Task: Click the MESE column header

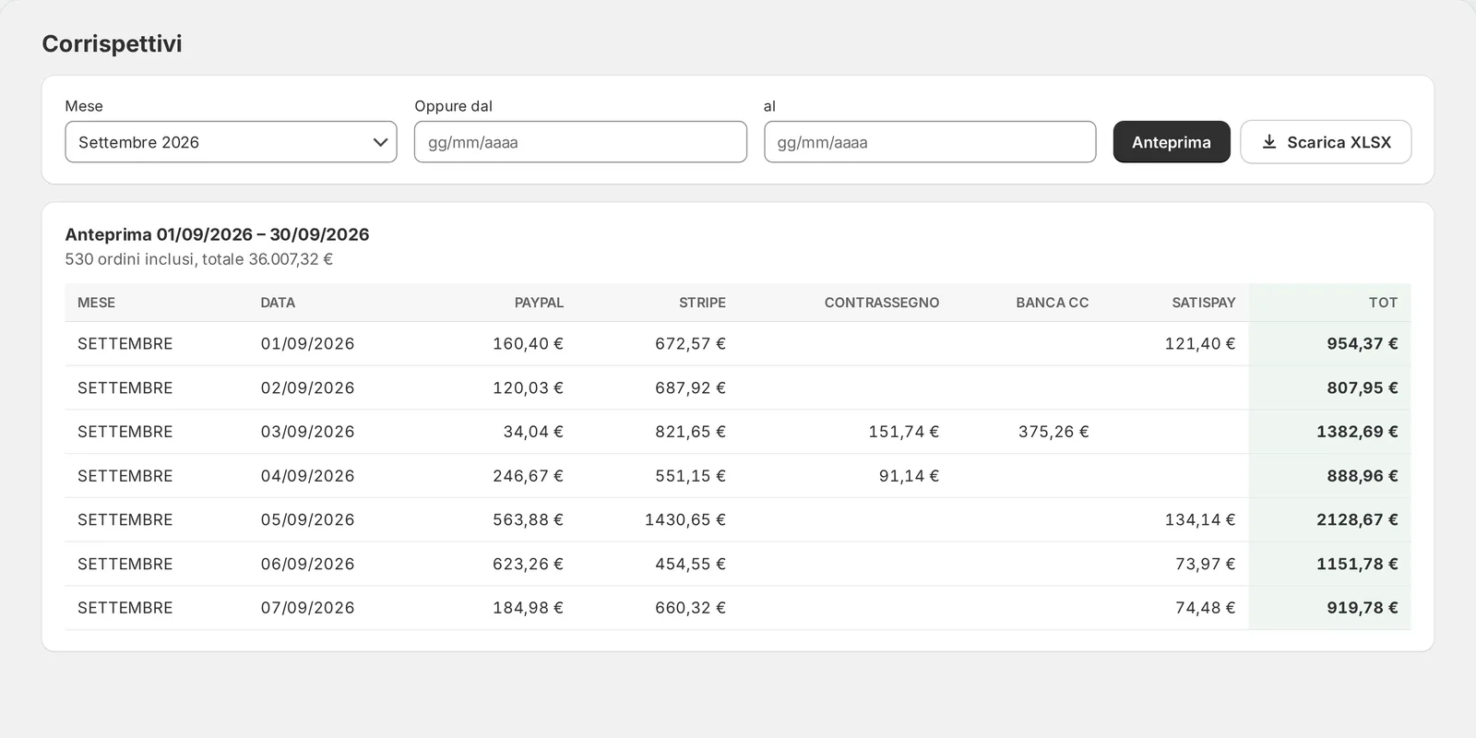Action: click(96, 303)
